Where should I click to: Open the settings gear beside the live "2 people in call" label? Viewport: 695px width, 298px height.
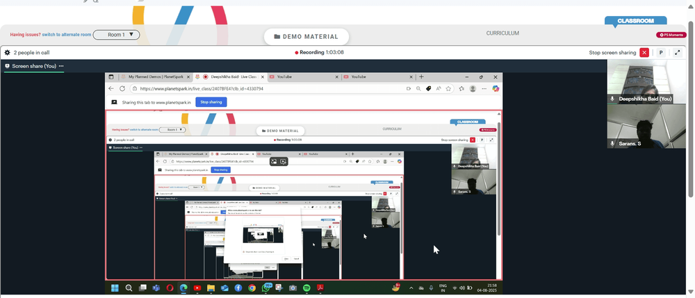point(7,53)
